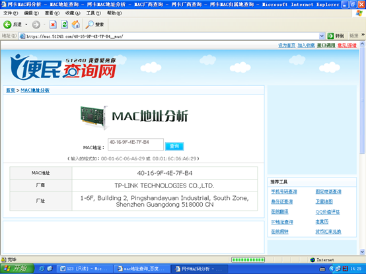Click the address bar URL field

pos(172,36)
